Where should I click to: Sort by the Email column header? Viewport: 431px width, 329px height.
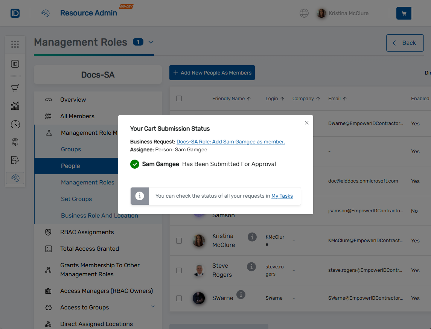coord(335,98)
